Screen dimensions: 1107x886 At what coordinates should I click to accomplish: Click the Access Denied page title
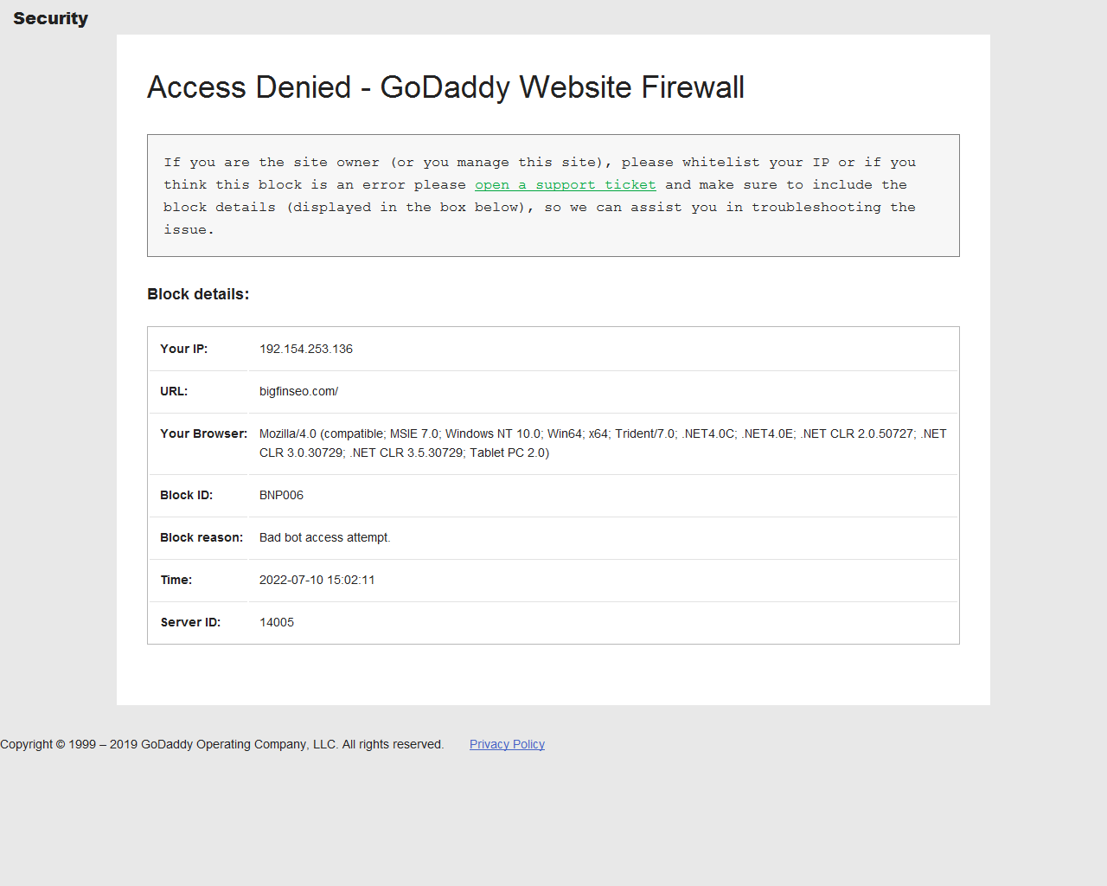tap(445, 87)
